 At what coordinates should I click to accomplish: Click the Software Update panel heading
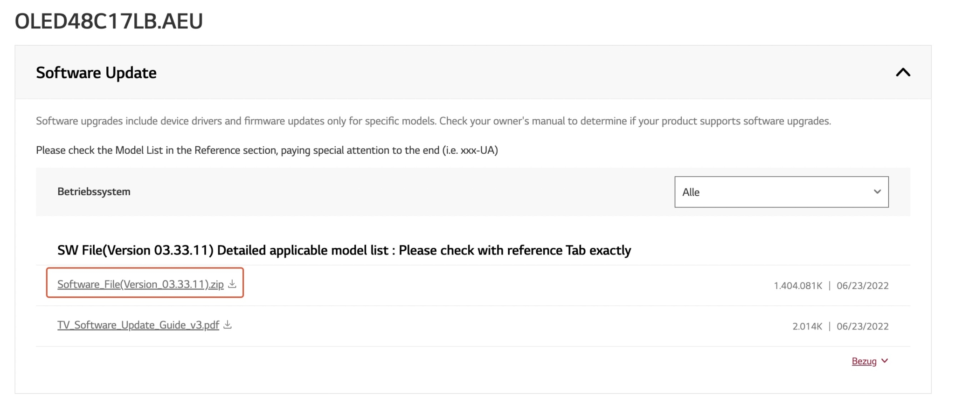coord(96,73)
